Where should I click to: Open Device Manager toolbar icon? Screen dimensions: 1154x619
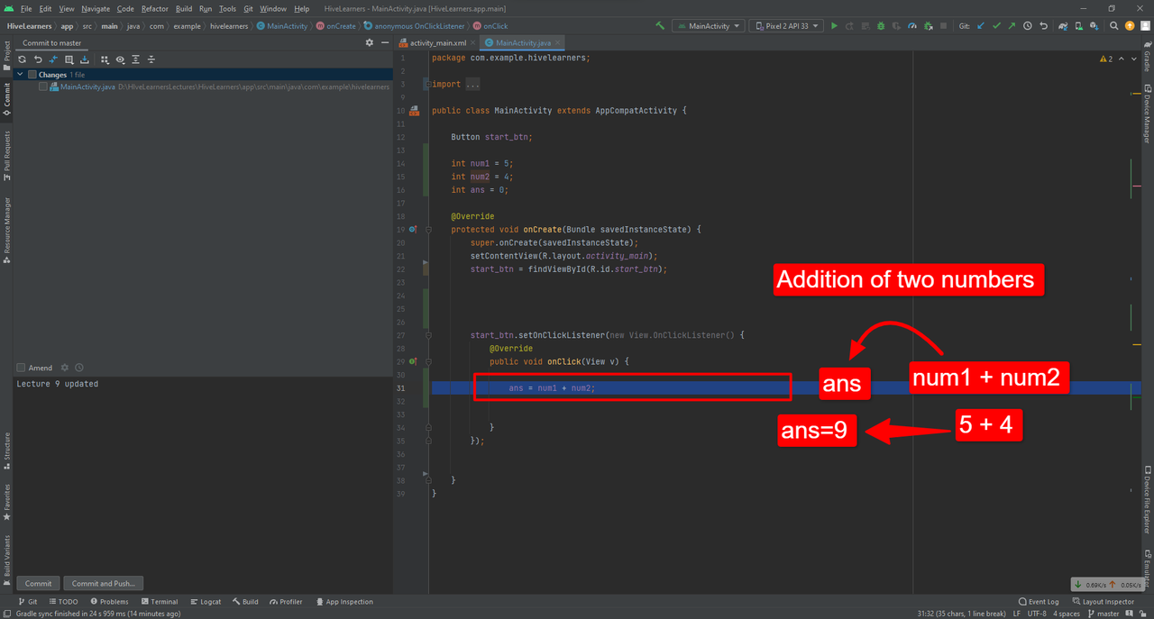[1079, 26]
